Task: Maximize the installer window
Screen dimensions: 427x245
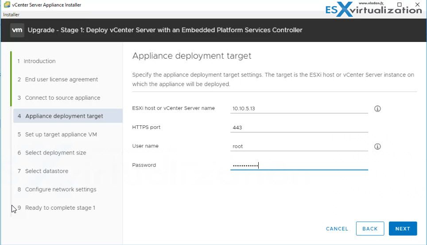Action: [399, 4]
